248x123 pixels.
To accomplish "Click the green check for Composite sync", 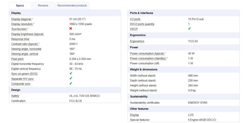I will tap(71, 84).
